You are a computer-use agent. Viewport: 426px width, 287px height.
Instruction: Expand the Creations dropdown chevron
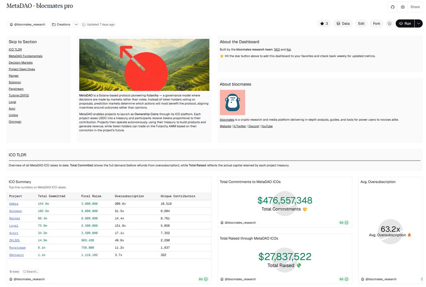76,24
